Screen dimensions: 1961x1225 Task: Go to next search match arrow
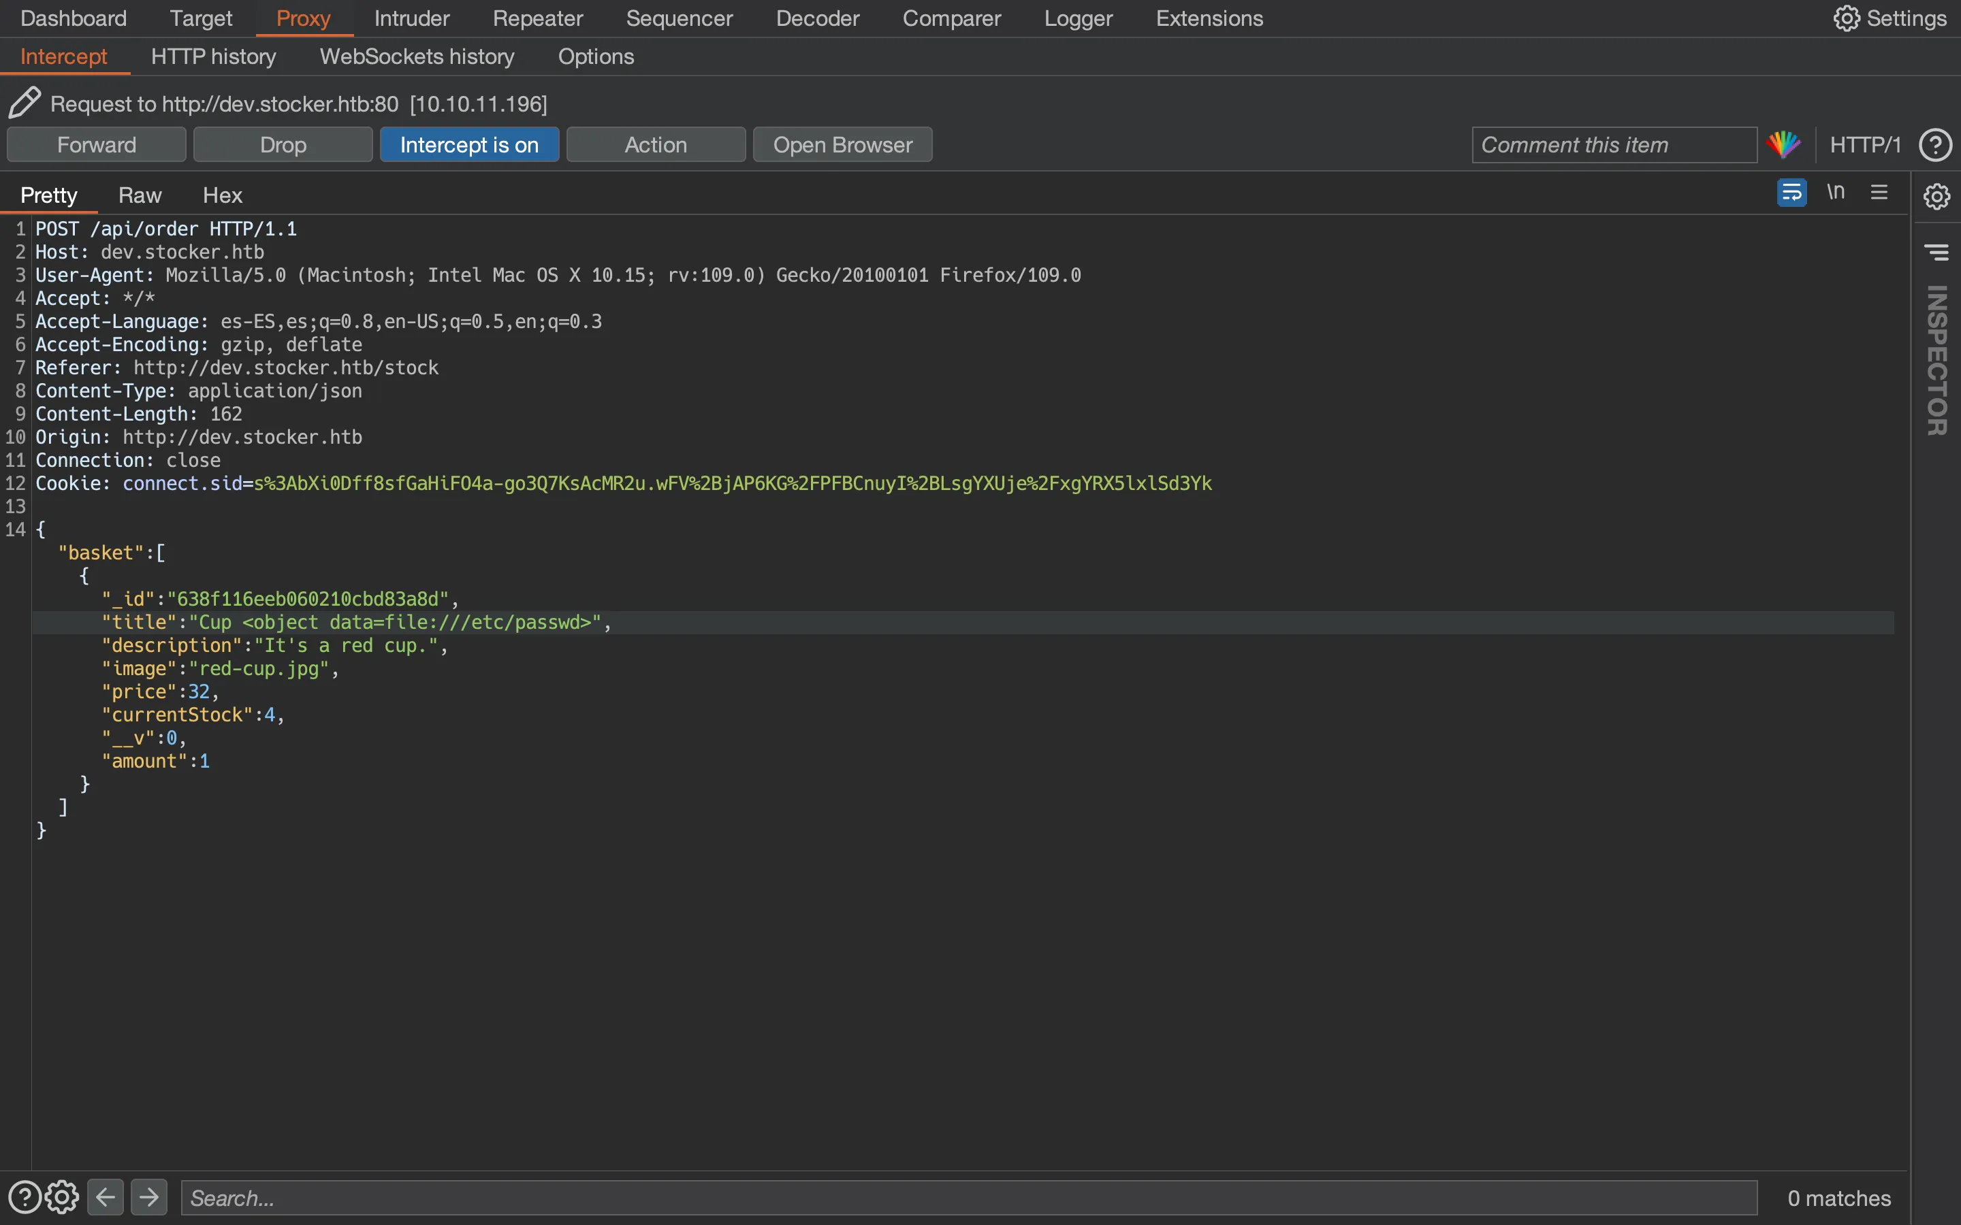click(x=149, y=1198)
